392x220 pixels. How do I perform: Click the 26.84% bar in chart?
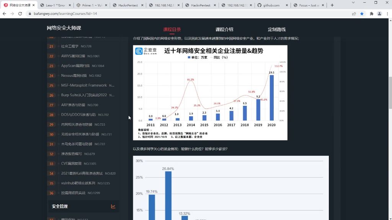click(x=168, y=196)
